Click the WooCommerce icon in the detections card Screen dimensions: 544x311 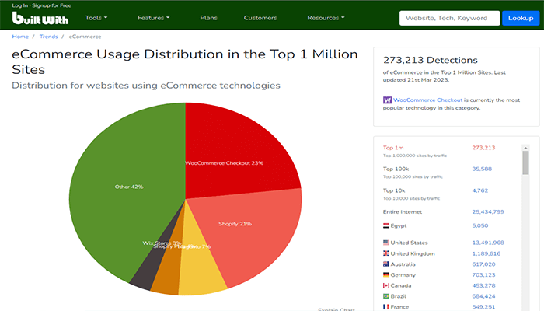coord(388,100)
